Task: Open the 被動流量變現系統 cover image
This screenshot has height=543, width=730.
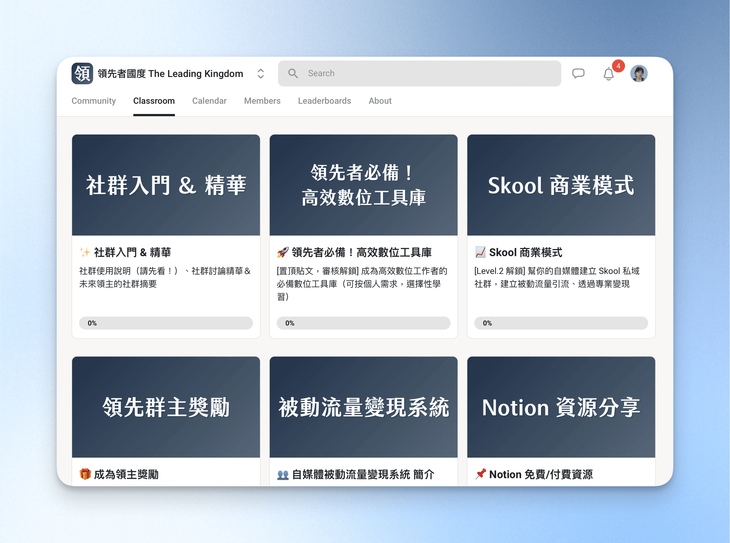Action: point(363,407)
